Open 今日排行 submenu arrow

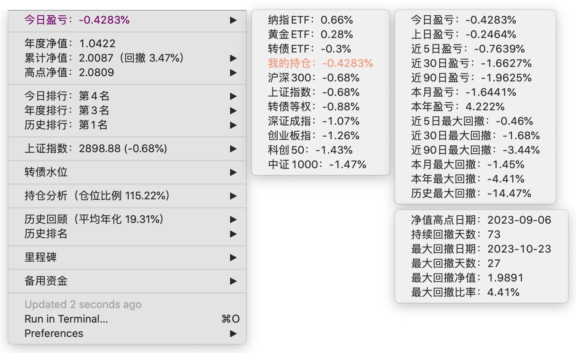tap(233, 96)
